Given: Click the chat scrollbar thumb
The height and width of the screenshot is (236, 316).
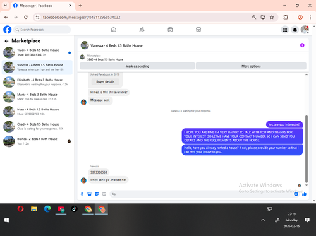Looking at the screenshot, I should point(307,149).
